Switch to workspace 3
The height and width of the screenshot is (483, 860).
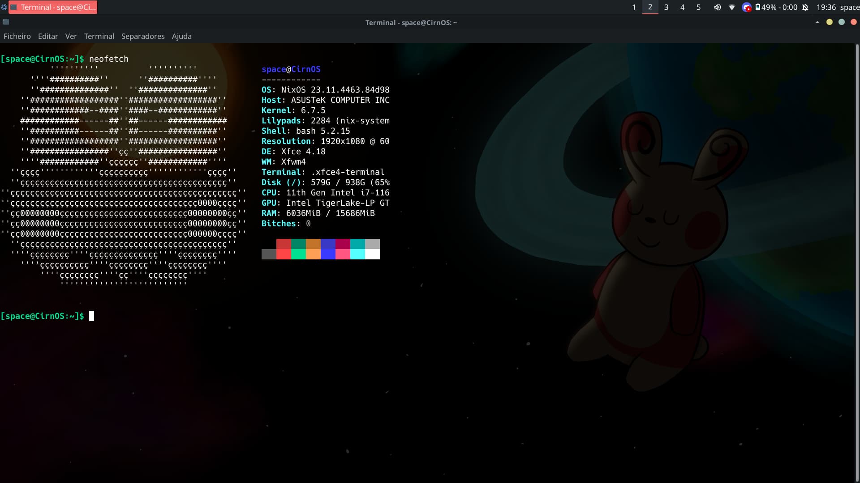tap(666, 7)
